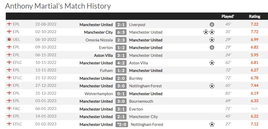This screenshot has width=268, height=129.
Task: Open the Wolverhampton team link
Action: coord(99,94)
